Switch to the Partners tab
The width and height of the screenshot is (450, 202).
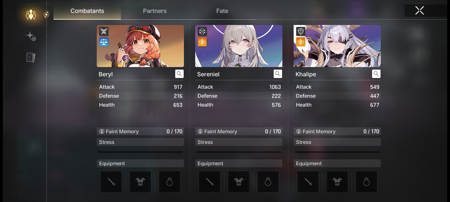coord(155,11)
